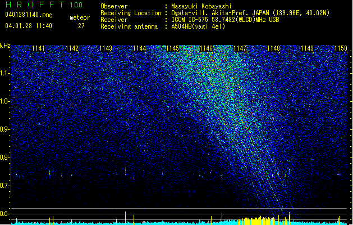Click the 1143 time axis marker
353x225 pixels.
[x=106, y=48]
